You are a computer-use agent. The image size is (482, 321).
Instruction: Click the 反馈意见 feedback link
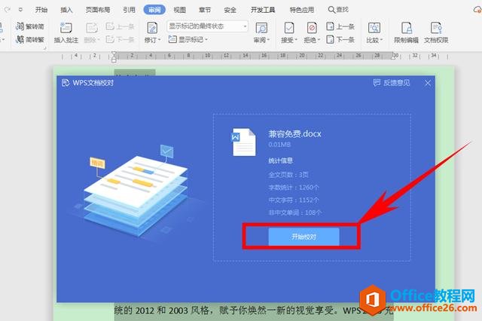(392, 83)
